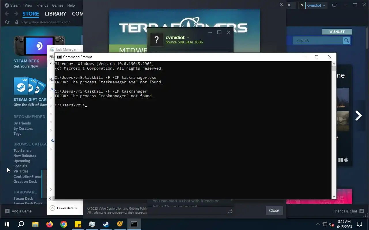Screen dimensions: 369x230
Task: Open the network status tray icon
Action: click(x=325, y=224)
